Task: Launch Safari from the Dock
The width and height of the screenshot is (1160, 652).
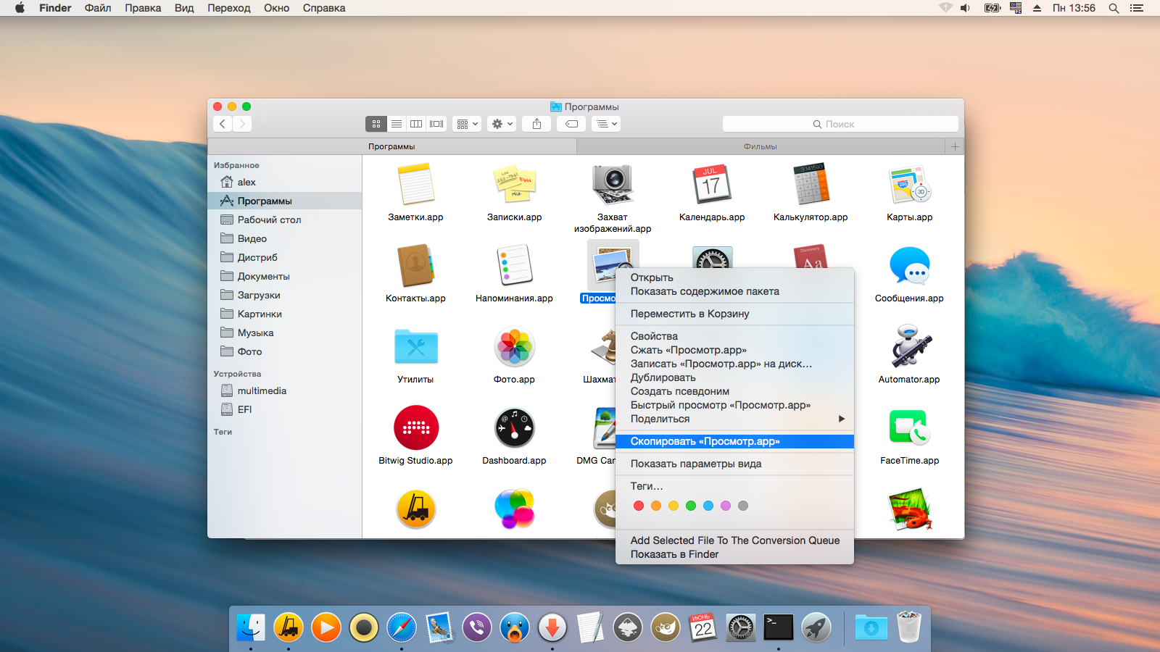Action: [x=402, y=627]
